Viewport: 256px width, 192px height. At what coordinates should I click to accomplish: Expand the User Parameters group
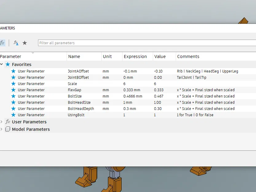pyautogui.click(x=2, y=122)
